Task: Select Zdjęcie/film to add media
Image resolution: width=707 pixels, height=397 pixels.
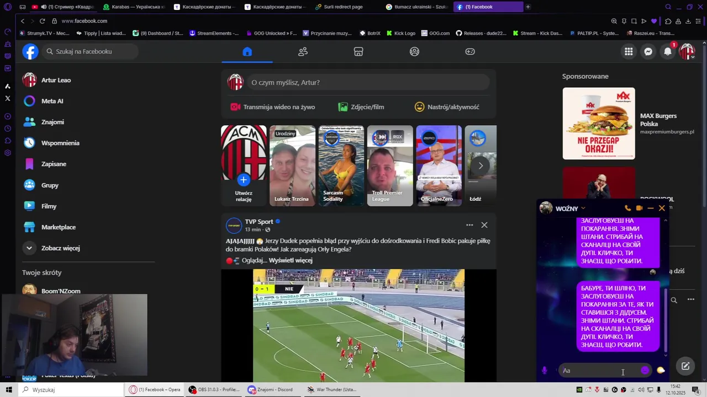Action: (x=361, y=107)
